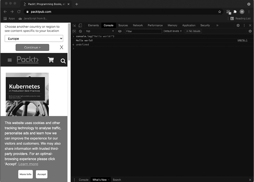Show more DevTools tabs with chevron
Viewport: 254px width, 182px height.
(217, 25)
